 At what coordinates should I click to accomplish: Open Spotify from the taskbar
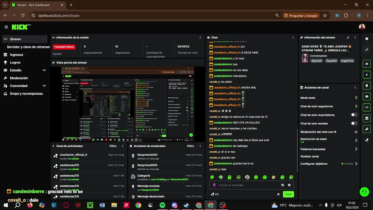[162, 205]
